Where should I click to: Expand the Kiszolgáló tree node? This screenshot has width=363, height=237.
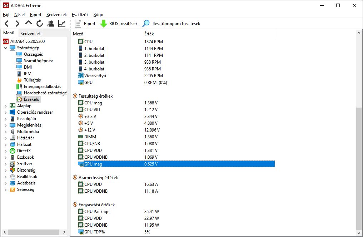tap(6, 119)
